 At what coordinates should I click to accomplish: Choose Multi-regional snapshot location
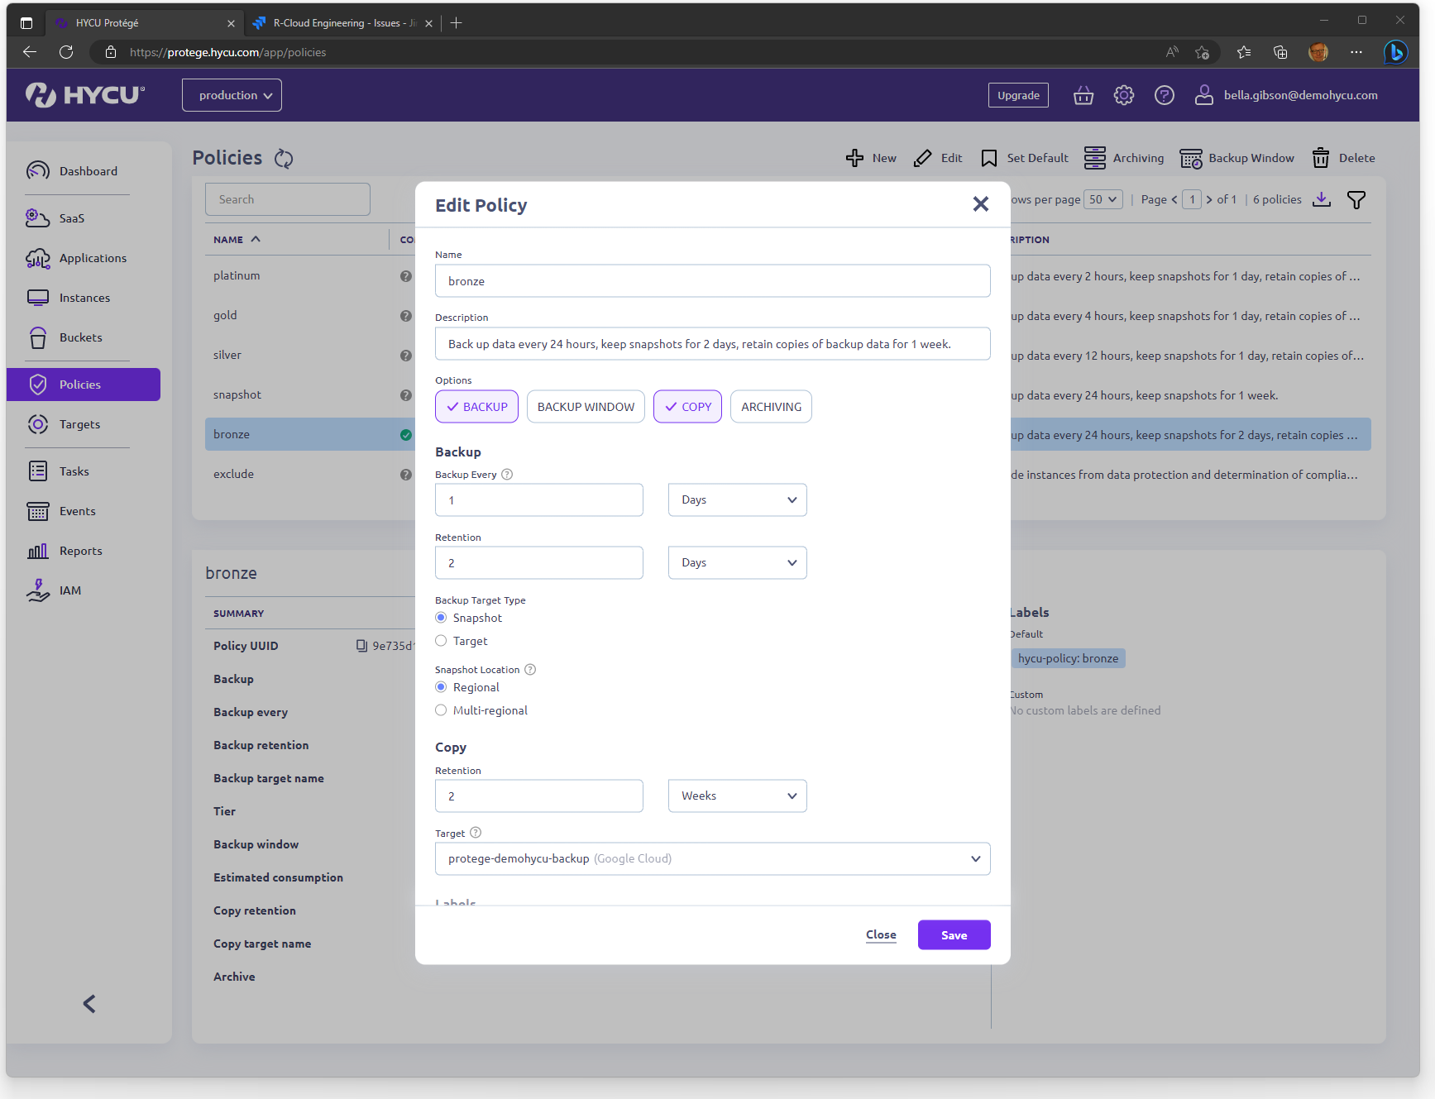[441, 710]
